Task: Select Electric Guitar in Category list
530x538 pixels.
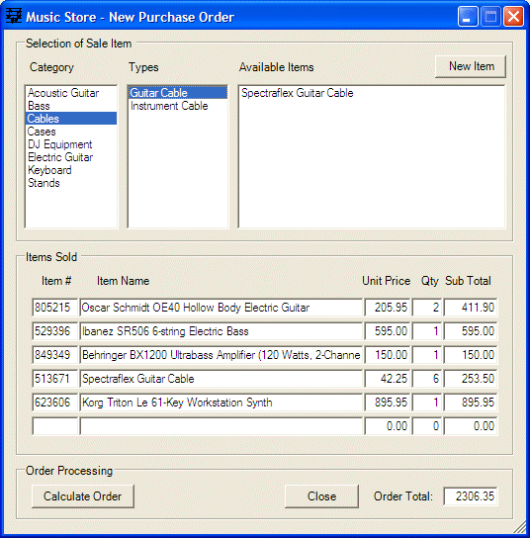Action: click(70, 157)
